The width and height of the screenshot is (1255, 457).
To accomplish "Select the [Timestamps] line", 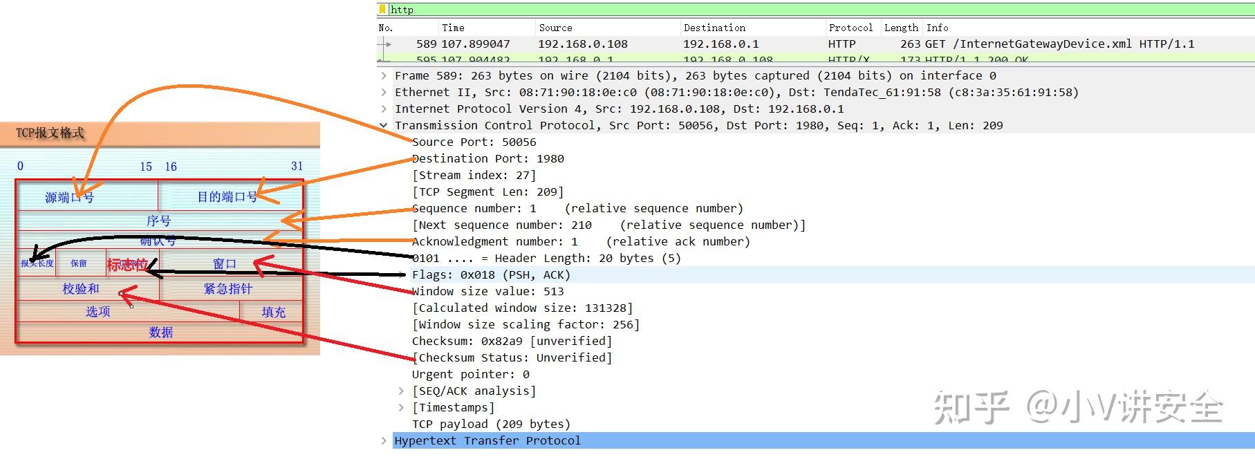I will pyautogui.click(x=454, y=407).
